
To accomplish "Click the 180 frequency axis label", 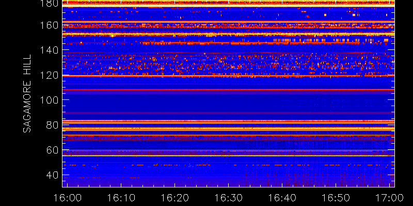I will 49,4.
